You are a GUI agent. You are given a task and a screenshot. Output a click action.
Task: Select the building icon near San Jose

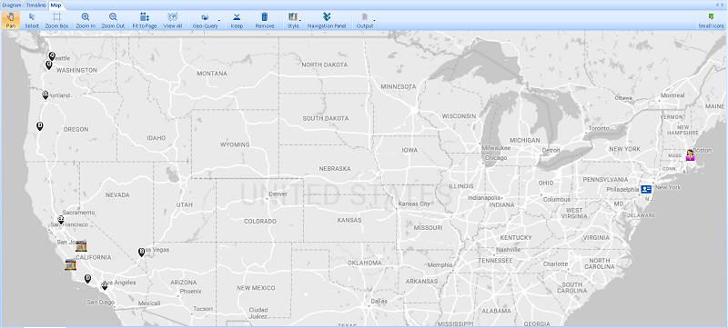click(x=81, y=245)
